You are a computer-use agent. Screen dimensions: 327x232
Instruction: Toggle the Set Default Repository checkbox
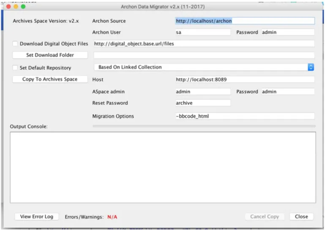click(x=15, y=68)
